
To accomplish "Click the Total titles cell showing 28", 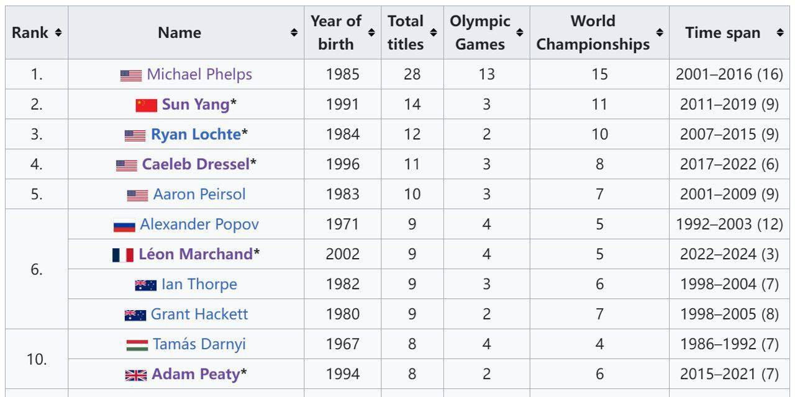I will click(x=412, y=74).
